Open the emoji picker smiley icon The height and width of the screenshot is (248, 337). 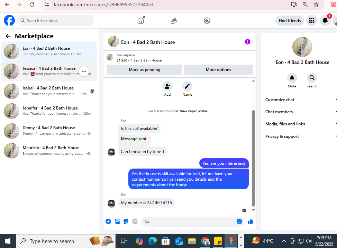click(239, 221)
